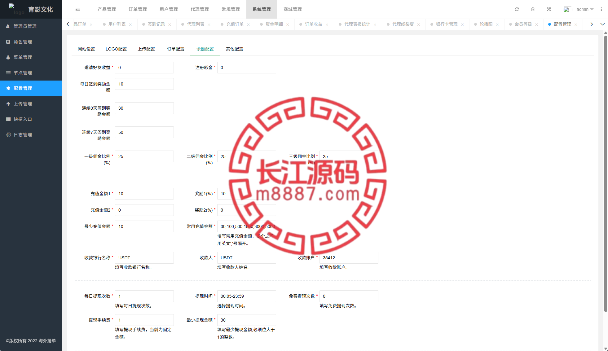Open the vertical three-dots more menu
The width and height of the screenshot is (608, 351).
point(601,9)
